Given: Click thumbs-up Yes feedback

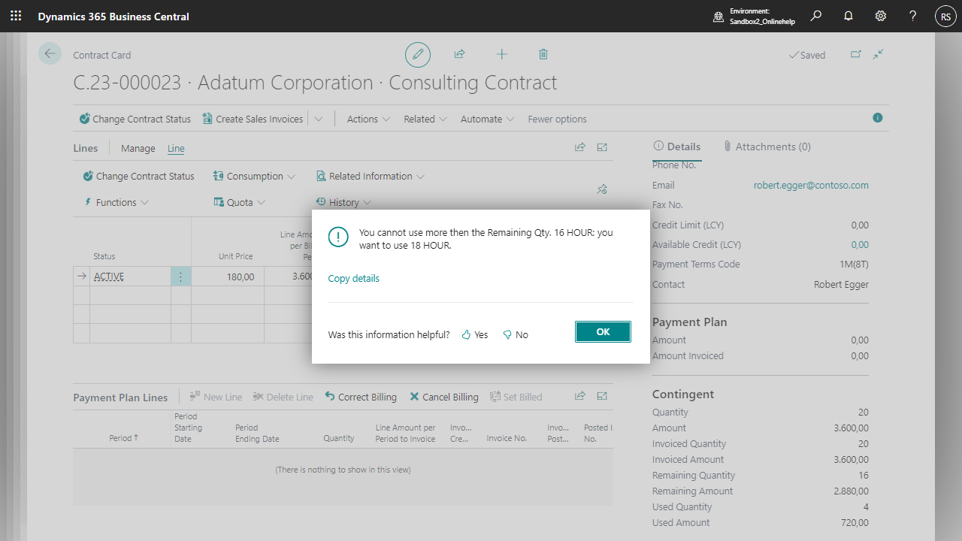Looking at the screenshot, I should coord(475,334).
